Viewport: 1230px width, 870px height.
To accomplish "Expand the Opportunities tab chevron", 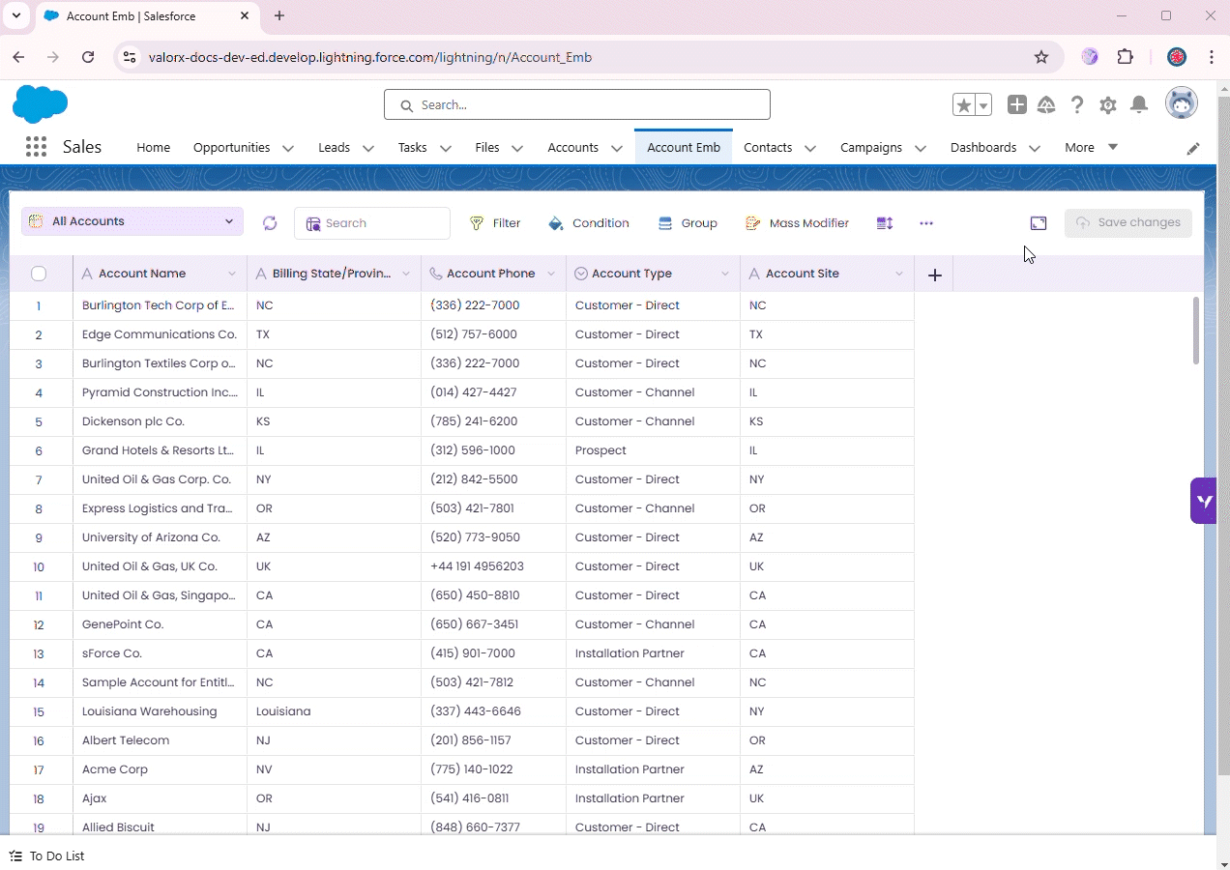I will (288, 148).
